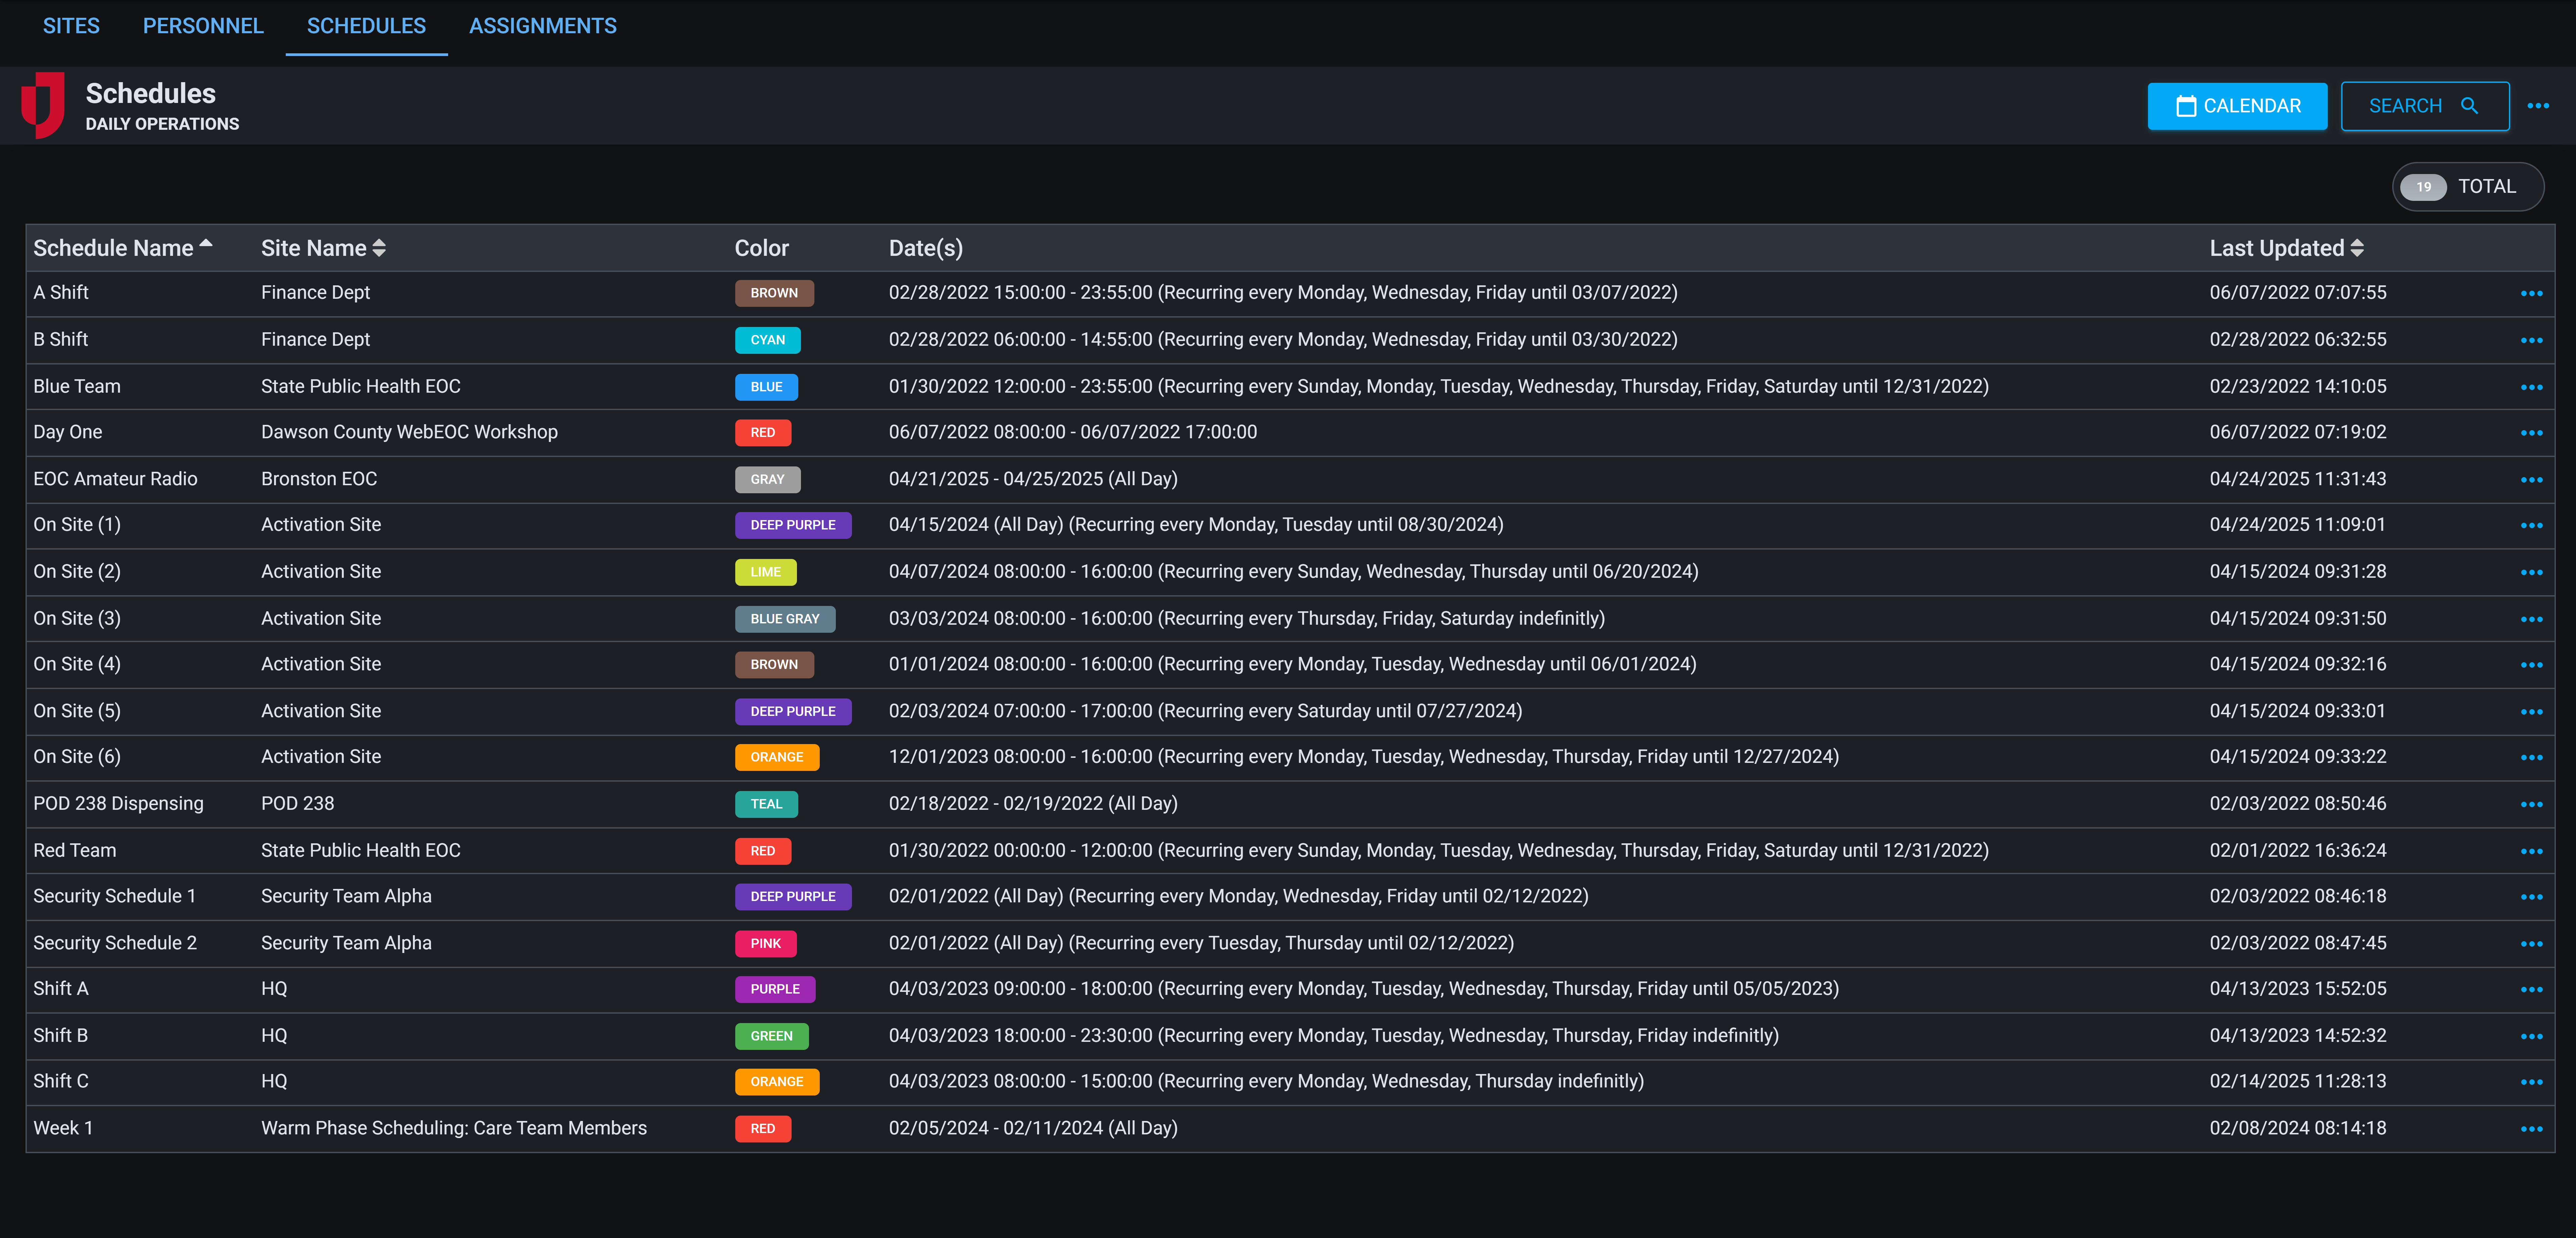Image resolution: width=2576 pixels, height=1238 pixels.
Task: Open the actions menu for Shift C
Action: [2532, 1081]
